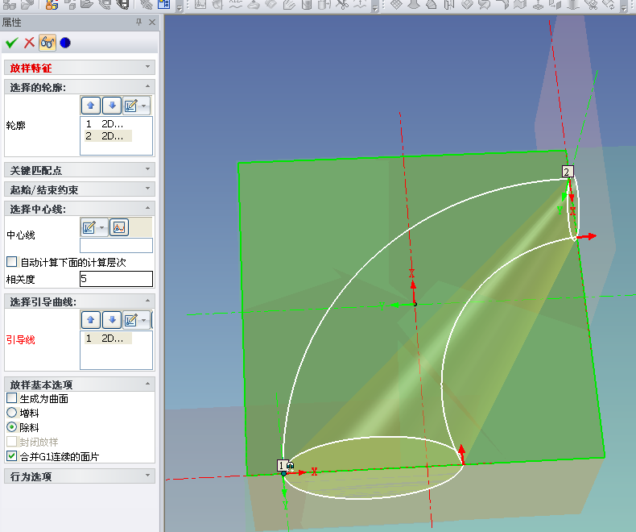Move selected profile down in 轮廓 list
This screenshot has height=532, width=636.
click(x=111, y=106)
